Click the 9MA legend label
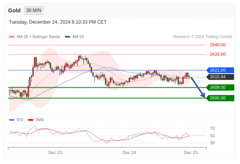The width and height of the screenshot is (240, 164). [40, 120]
